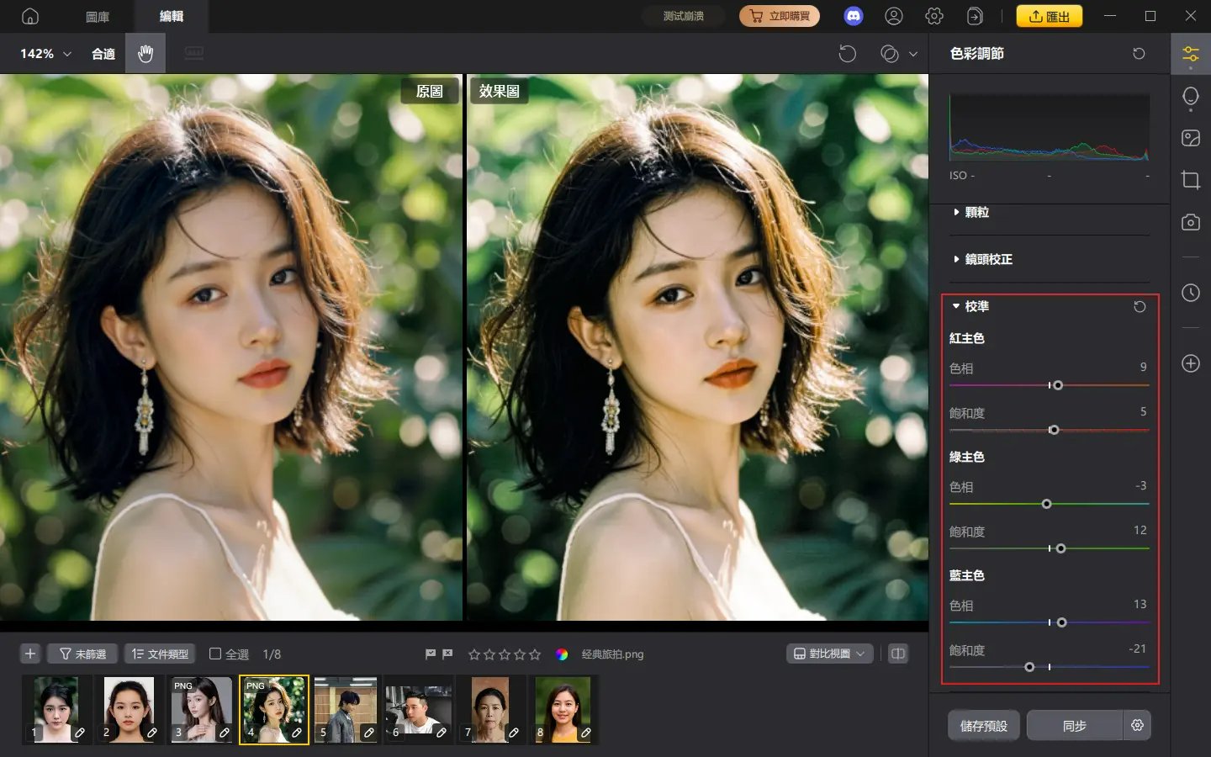This screenshot has height=757, width=1211.
Task: Check the 全選 select-all checkbox
Action: pyautogui.click(x=215, y=654)
